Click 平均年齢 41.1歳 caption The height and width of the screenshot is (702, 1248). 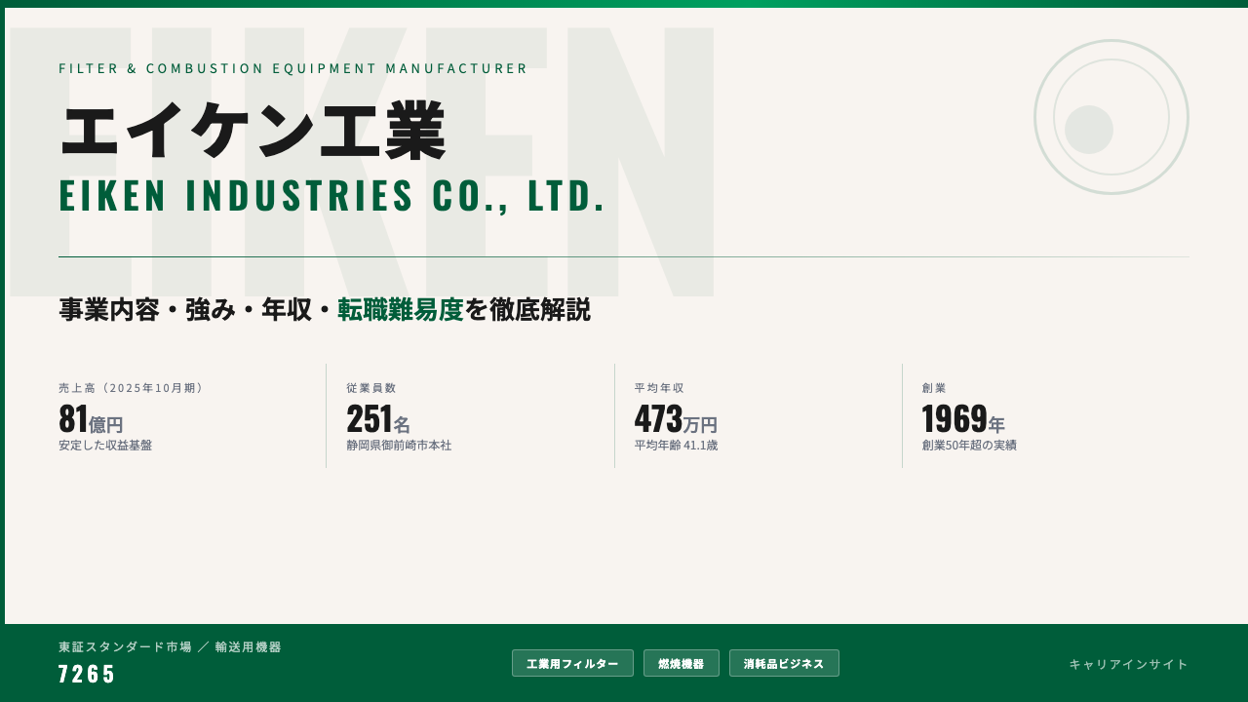(x=677, y=446)
